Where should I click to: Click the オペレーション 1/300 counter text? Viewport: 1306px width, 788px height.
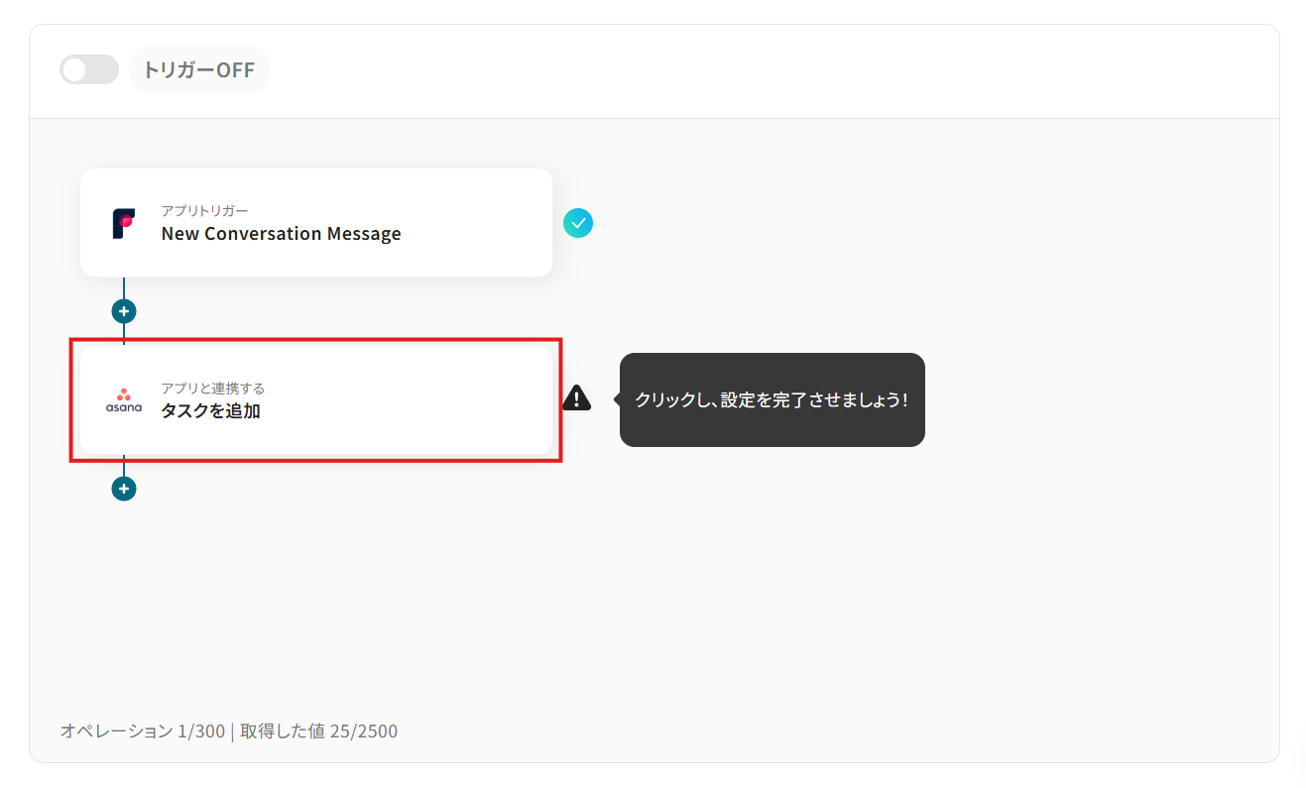(x=143, y=732)
